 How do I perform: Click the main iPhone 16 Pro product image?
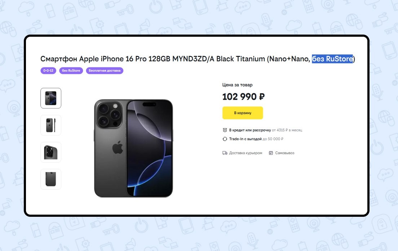click(x=133, y=148)
